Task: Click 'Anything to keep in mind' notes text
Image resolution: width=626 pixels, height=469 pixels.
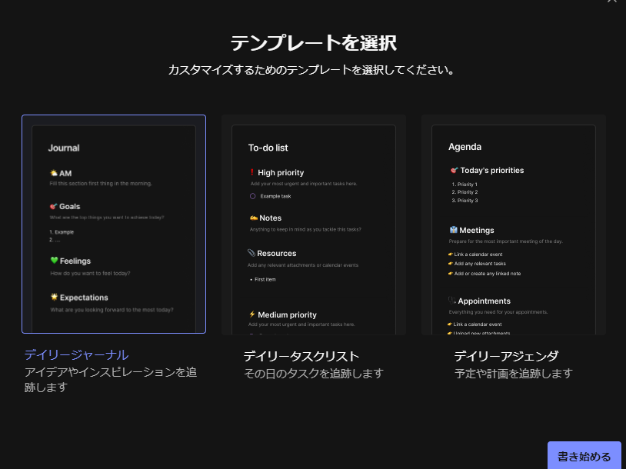Action: [x=305, y=230]
